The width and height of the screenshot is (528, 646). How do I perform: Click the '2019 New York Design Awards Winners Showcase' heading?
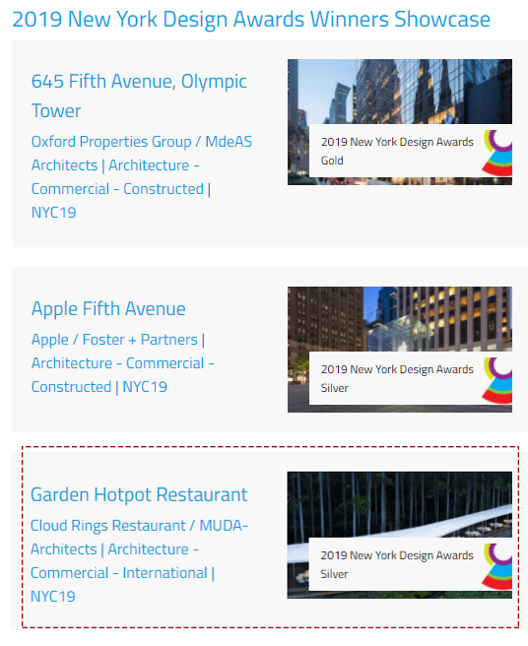click(251, 20)
